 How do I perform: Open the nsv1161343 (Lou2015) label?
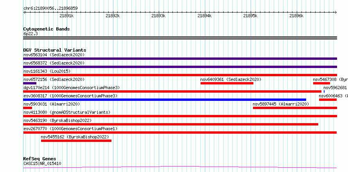click(47, 71)
